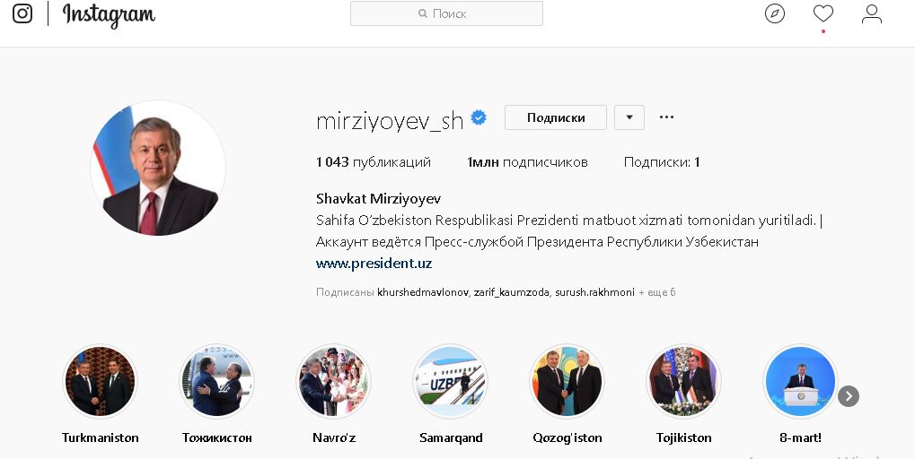Open the Подписки: 1 following list
This screenshot has height=459, width=915.
click(x=662, y=162)
